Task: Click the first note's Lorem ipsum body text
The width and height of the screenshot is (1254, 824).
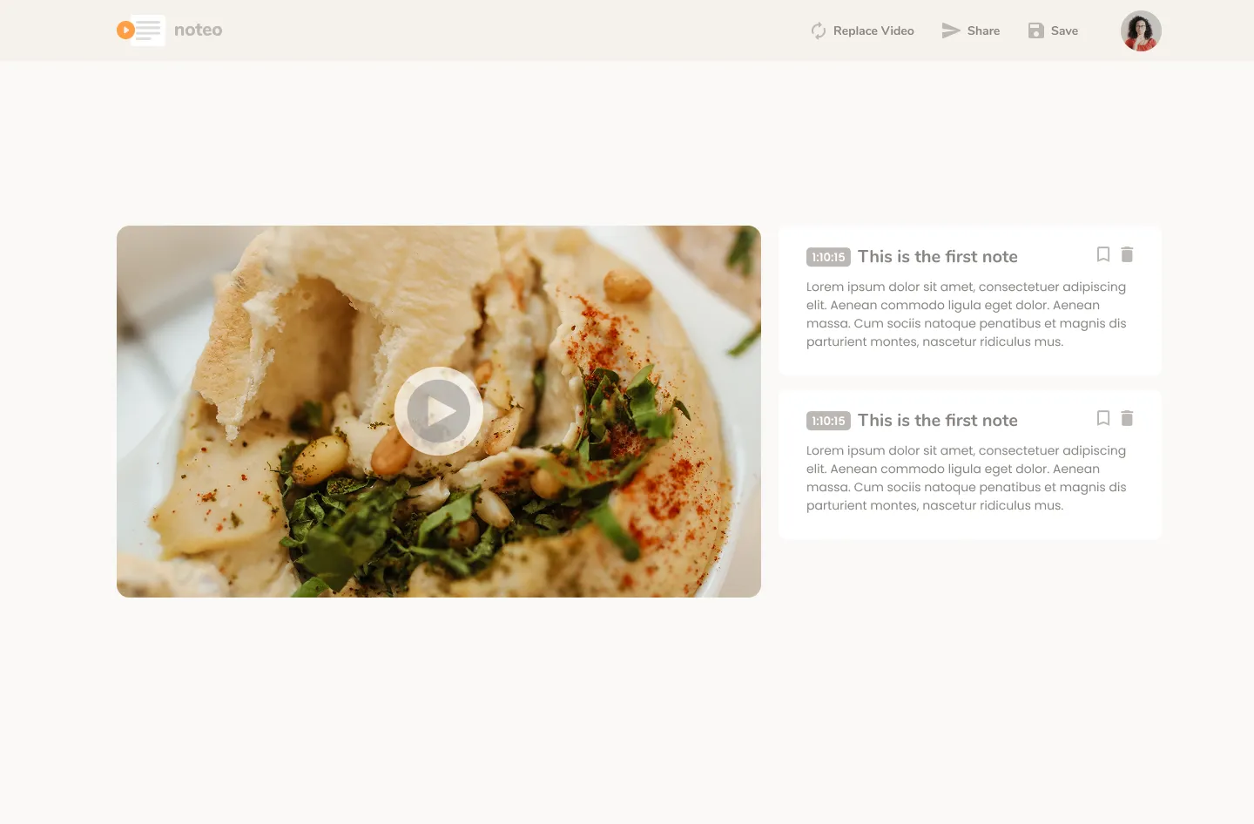Action: (x=967, y=314)
